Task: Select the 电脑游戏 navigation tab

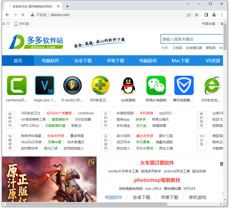Action: (x=148, y=60)
